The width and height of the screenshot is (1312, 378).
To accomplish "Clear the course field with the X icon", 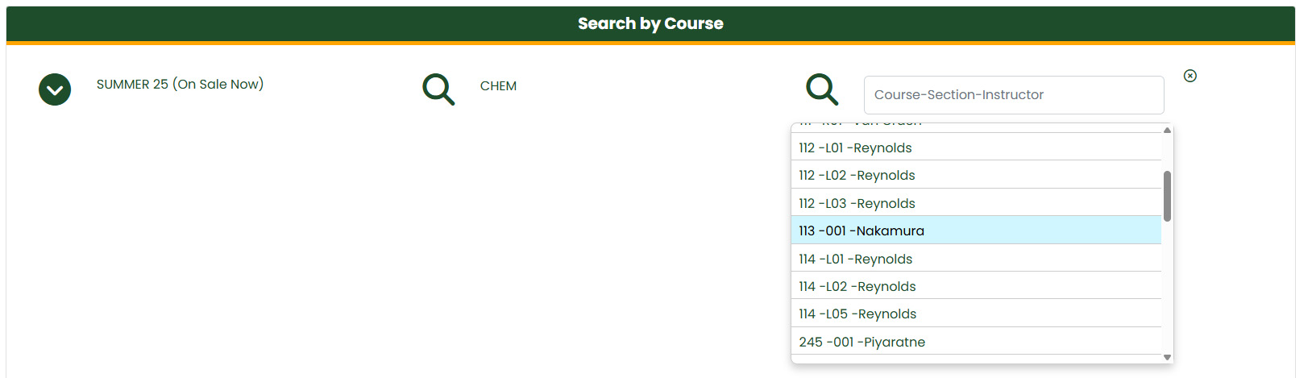I will pyautogui.click(x=1190, y=76).
